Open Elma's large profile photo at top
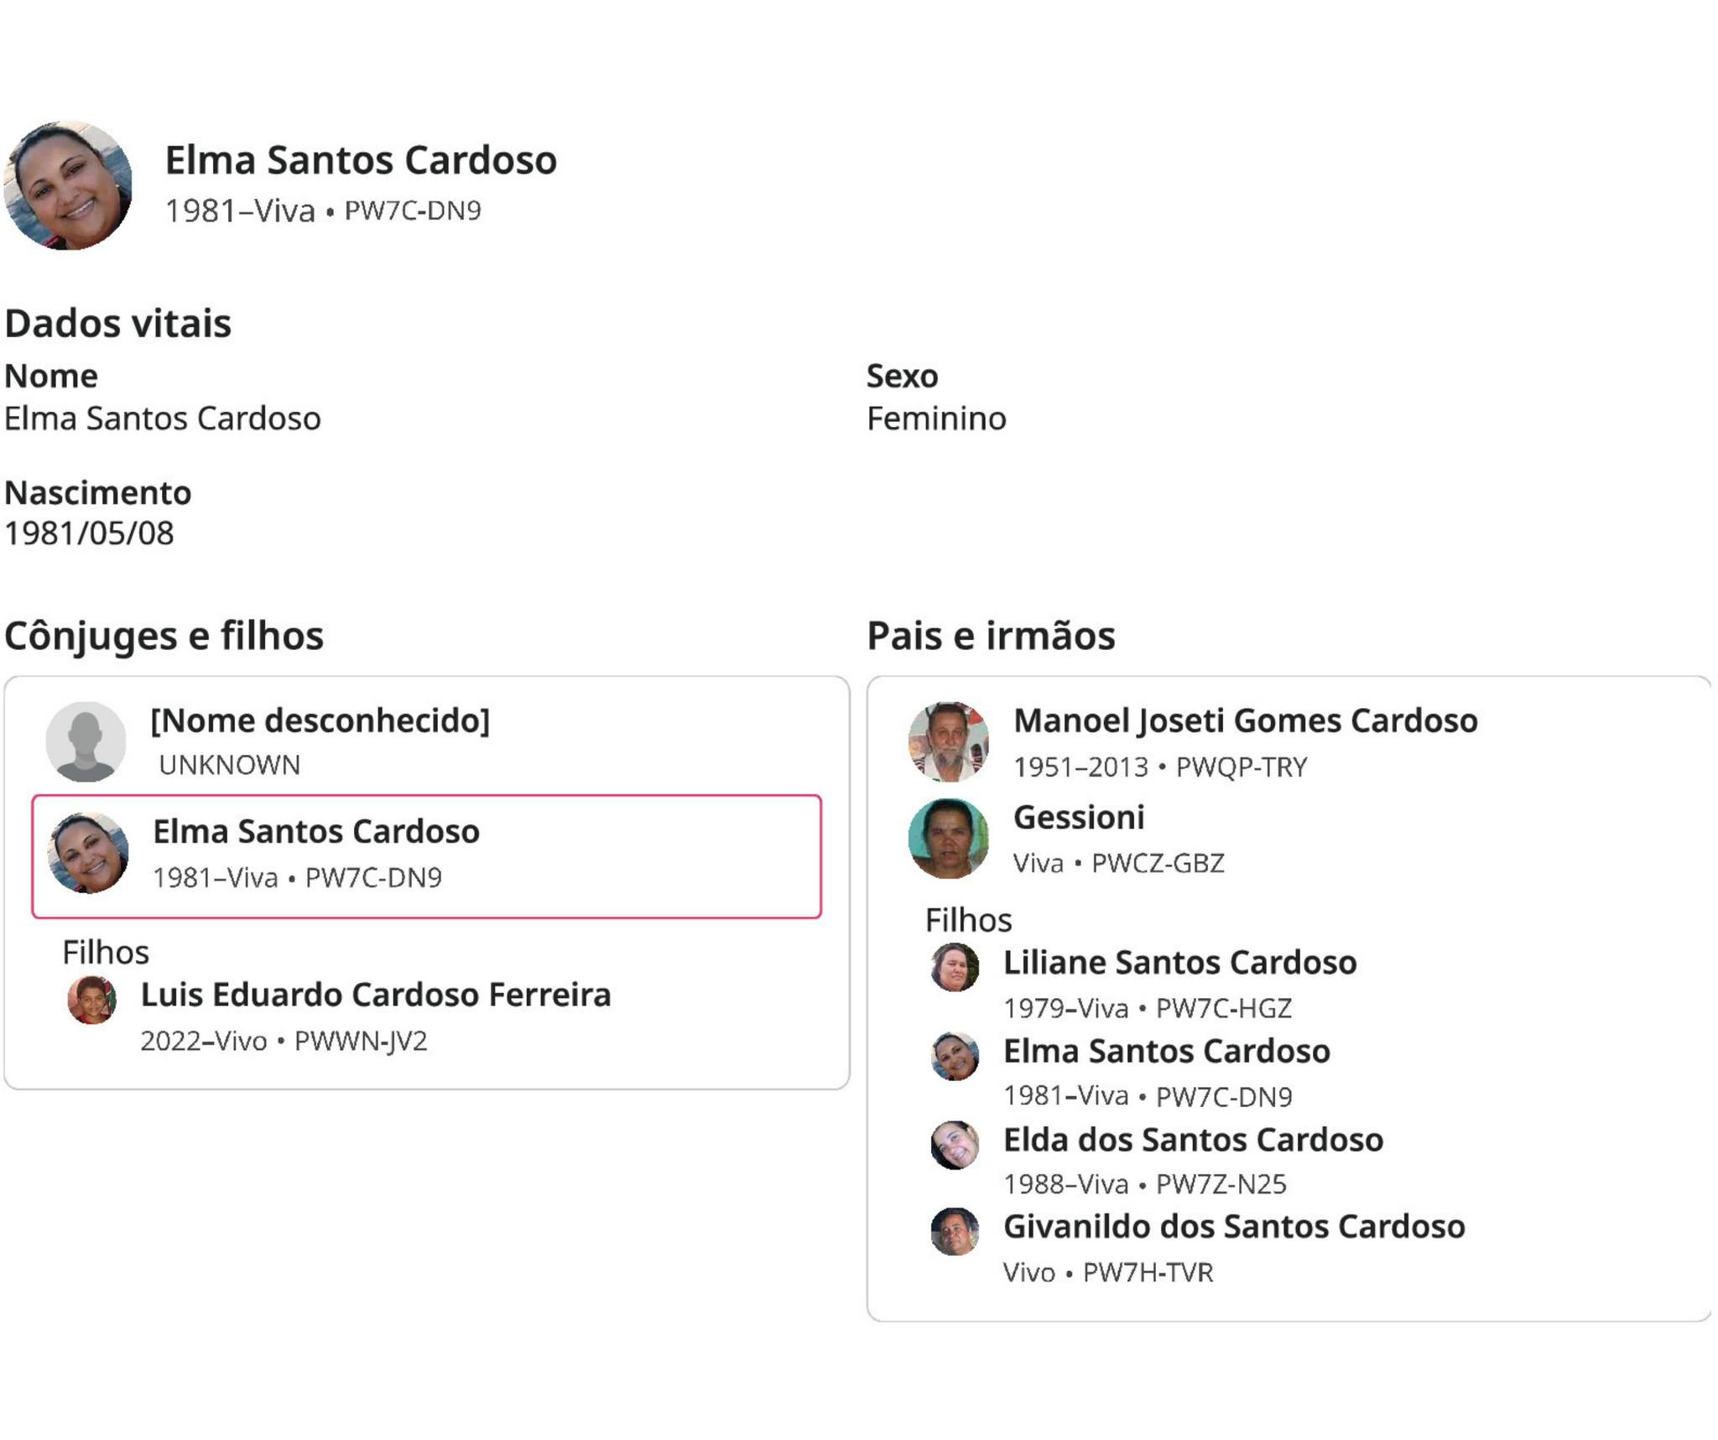The height and width of the screenshot is (1440, 1718). (68, 185)
